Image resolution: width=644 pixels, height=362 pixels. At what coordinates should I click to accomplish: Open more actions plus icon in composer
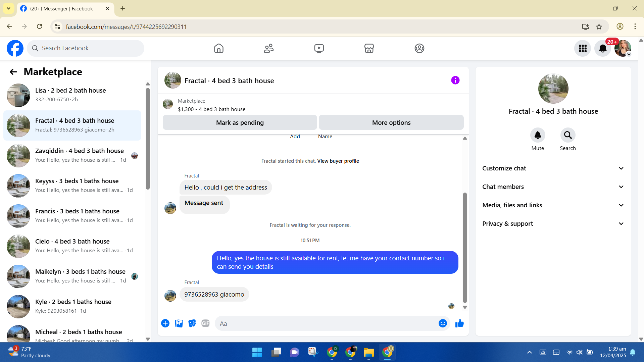coord(165,323)
